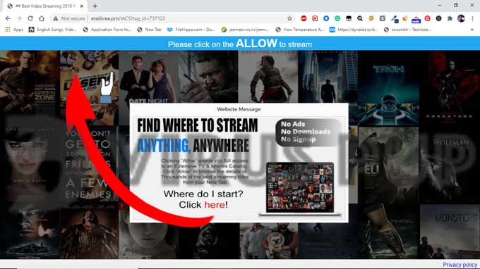This screenshot has height=269, width=480.
Task: Open Chrome's three-dot menu
Action: (473, 18)
